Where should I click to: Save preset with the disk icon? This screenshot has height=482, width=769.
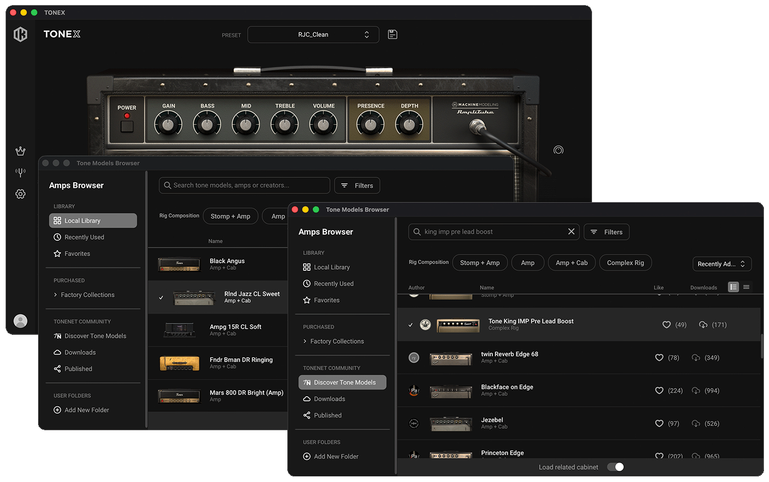[393, 35]
